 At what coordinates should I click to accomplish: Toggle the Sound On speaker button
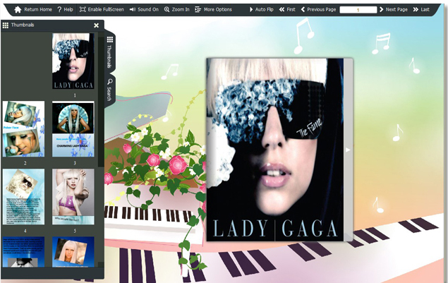pyautogui.click(x=144, y=9)
